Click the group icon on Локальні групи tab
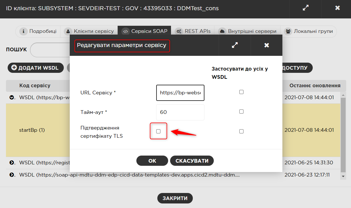 coord(288,31)
